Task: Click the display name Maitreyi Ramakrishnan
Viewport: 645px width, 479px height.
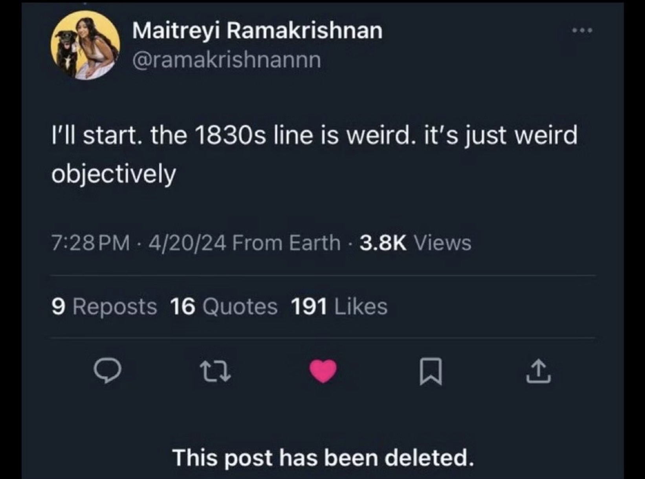Action: tap(257, 31)
